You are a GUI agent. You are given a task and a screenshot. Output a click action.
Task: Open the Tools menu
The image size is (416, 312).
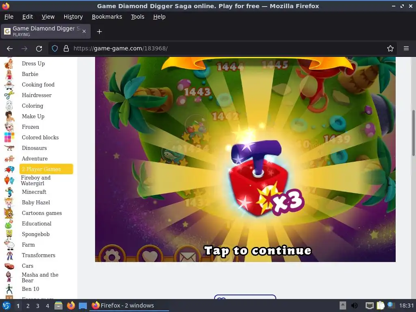137,17
